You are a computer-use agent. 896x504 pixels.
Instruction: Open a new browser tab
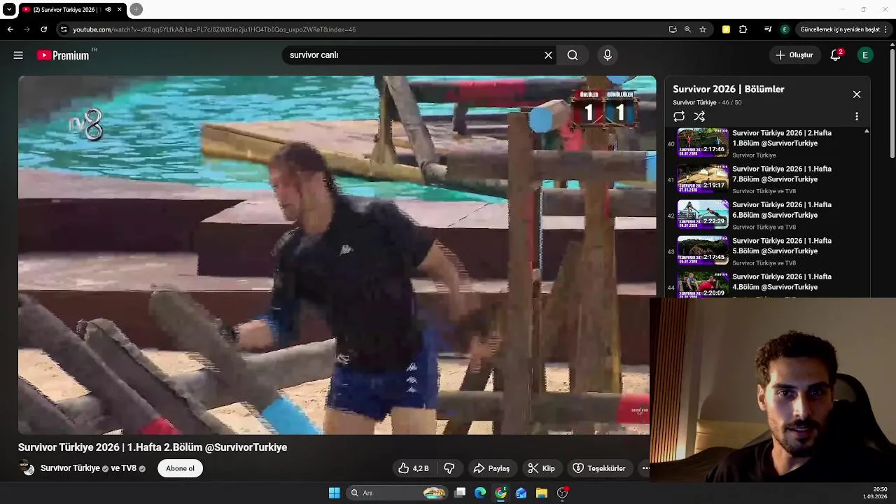pyautogui.click(x=136, y=9)
